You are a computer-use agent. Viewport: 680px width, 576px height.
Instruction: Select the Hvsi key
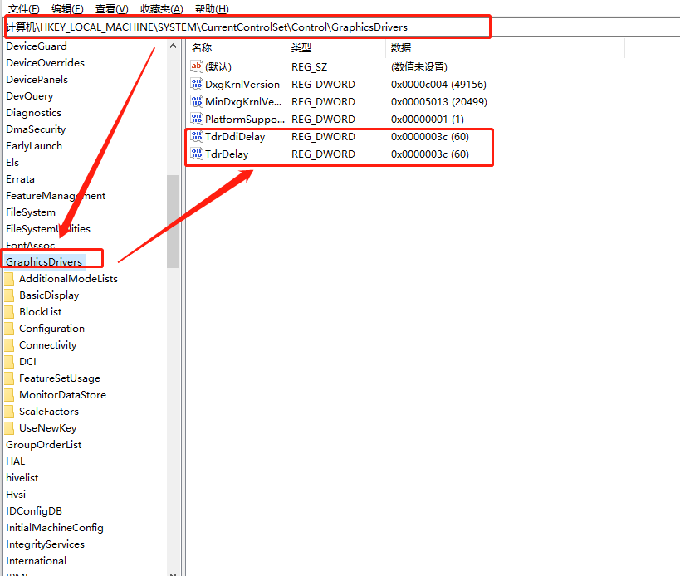coord(16,495)
